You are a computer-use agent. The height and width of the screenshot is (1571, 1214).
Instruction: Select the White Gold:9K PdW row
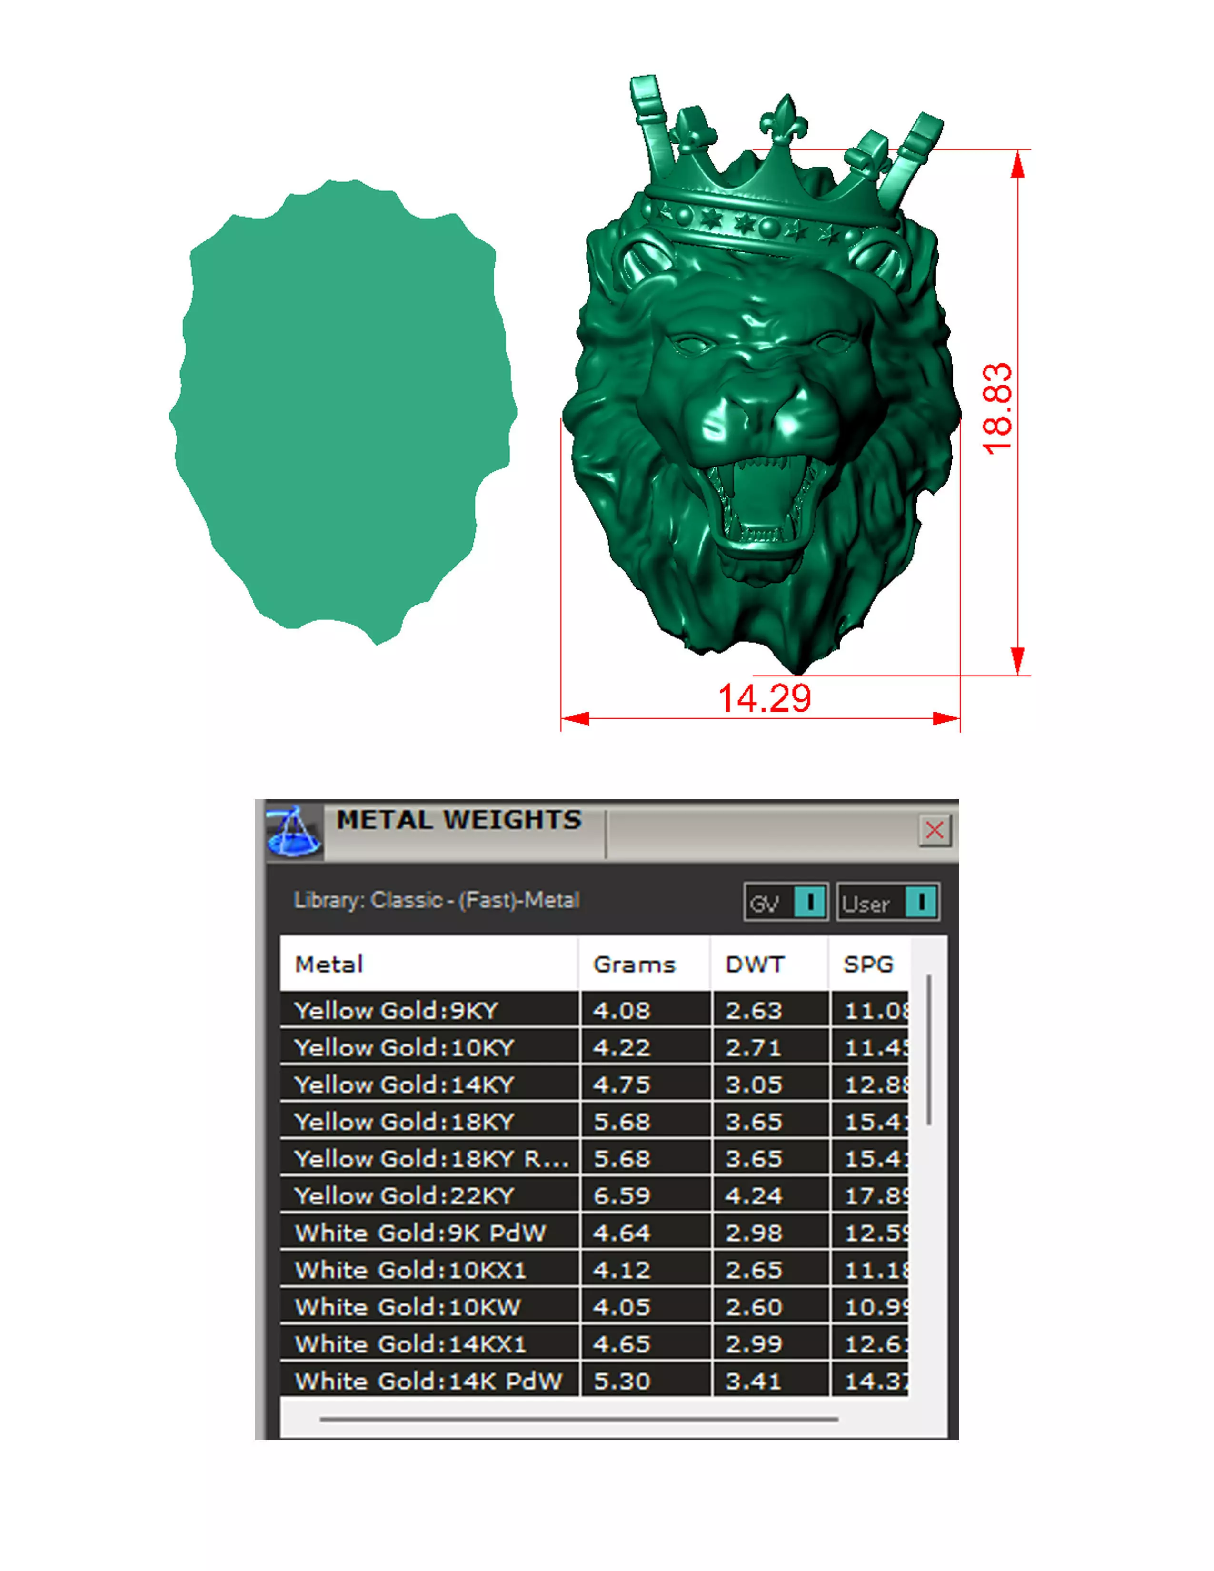click(x=594, y=1232)
